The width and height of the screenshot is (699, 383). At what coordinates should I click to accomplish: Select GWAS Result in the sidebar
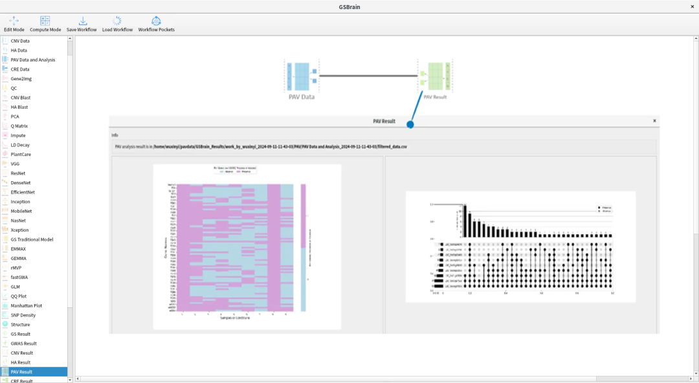coord(34,344)
